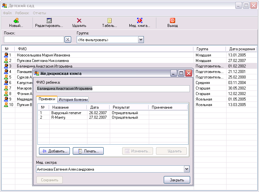Viewport: 259px width, 192px height.
Task: Expand the Группа filter dropdown
Action: [x=141, y=40]
